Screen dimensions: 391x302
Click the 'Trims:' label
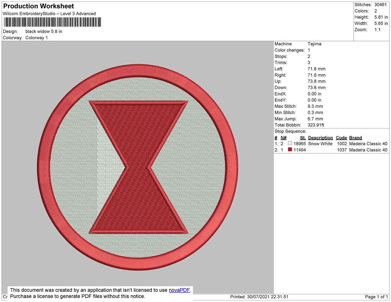[x=281, y=63]
